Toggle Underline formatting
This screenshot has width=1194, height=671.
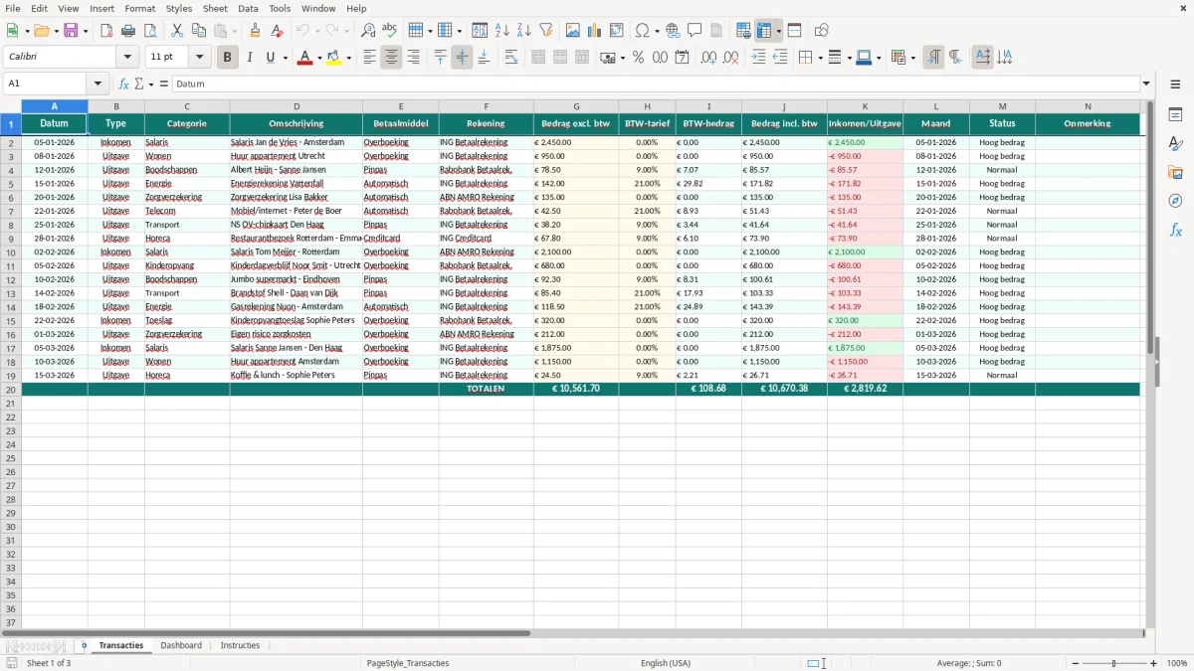point(270,58)
